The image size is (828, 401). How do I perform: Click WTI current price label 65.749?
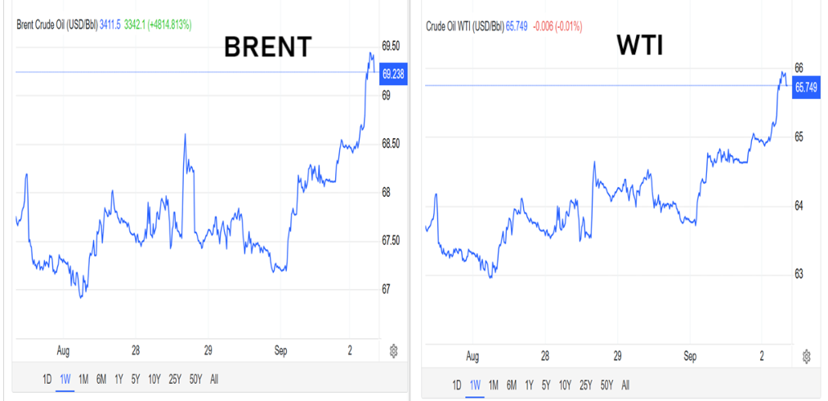point(806,87)
